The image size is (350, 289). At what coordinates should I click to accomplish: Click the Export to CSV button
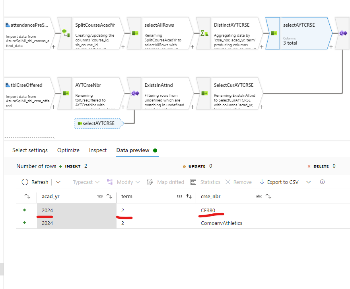279,182
